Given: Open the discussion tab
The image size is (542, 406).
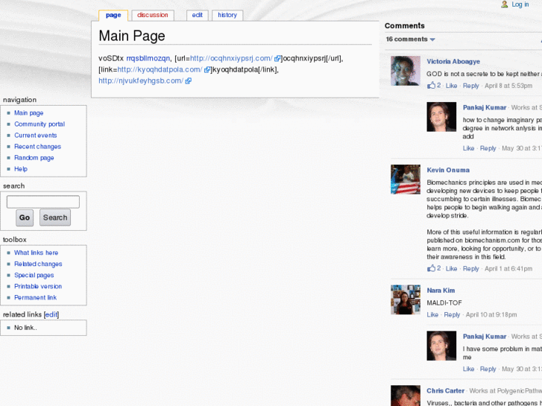Looking at the screenshot, I should [152, 15].
